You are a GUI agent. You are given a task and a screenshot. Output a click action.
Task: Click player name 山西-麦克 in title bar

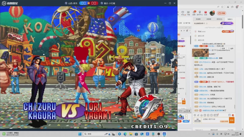tap(71, 3)
